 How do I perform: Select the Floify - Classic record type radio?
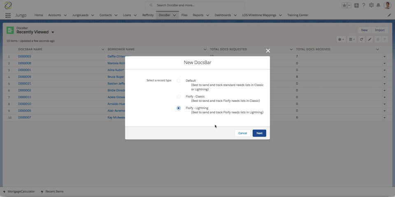pyautogui.click(x=179, y=97)
